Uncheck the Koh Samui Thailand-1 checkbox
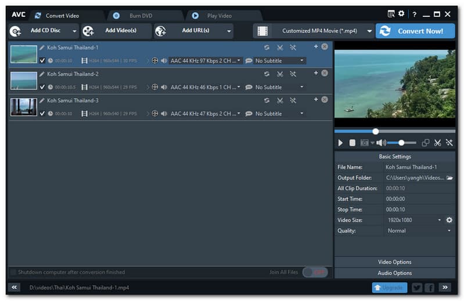 (42, 60)
